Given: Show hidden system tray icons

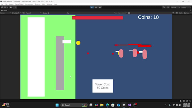Looking at the screenshot, I should (166, 105).
